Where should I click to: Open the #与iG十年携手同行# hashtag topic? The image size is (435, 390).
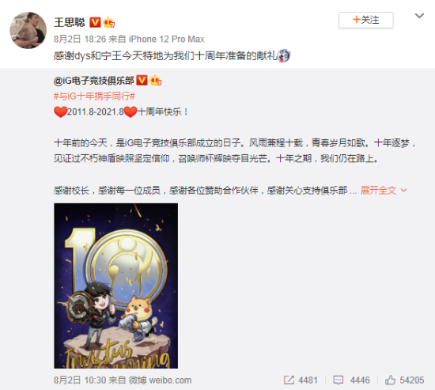coord(94,97)
